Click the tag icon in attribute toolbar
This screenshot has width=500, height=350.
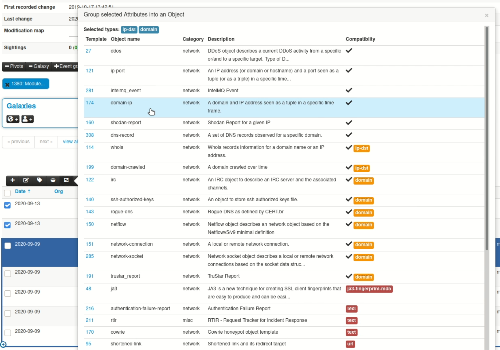click(39, 180)
